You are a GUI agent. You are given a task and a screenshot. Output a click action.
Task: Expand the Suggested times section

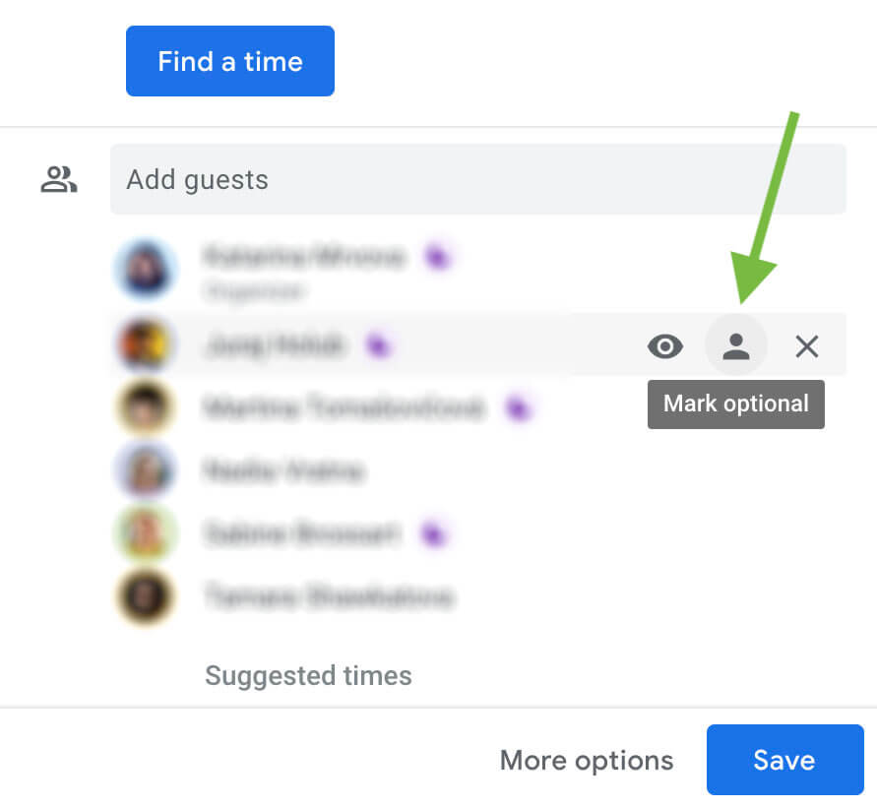tap(308, 676)
